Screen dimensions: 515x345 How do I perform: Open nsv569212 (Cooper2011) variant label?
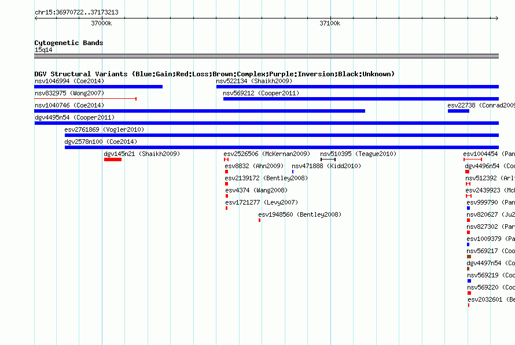[261, 93]
